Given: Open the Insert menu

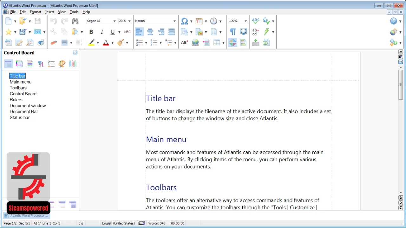Looking at the screenshot, I should (x=49, y=12).
